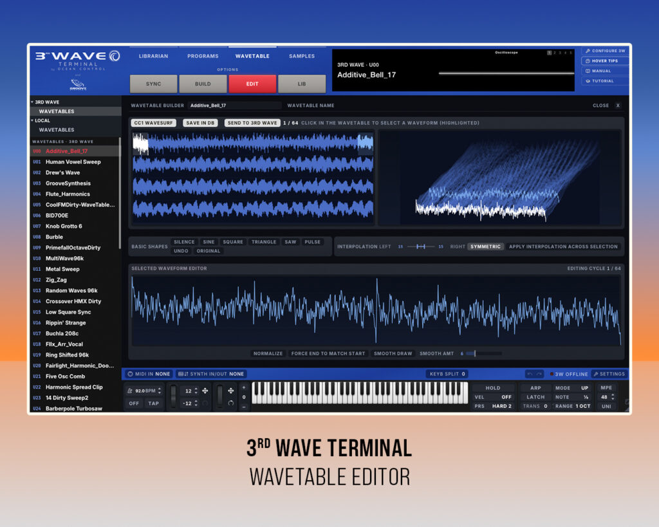Click the redo arrow in status bar
Screen dimensions: 659x527
[539, 374]
